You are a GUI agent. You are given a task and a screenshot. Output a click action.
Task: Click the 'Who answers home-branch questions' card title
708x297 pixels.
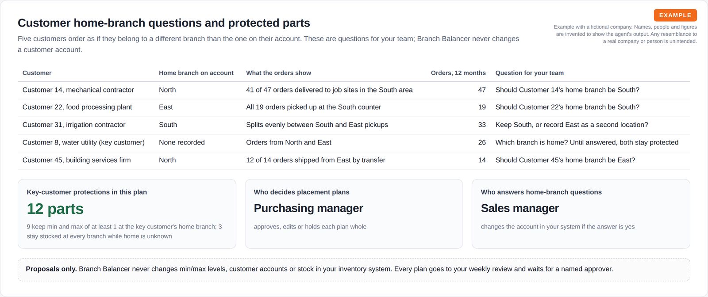click(x=541, y=192)
